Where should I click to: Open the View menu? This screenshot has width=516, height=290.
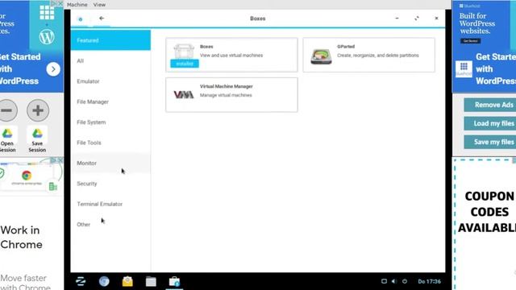[x=99, y=5]
